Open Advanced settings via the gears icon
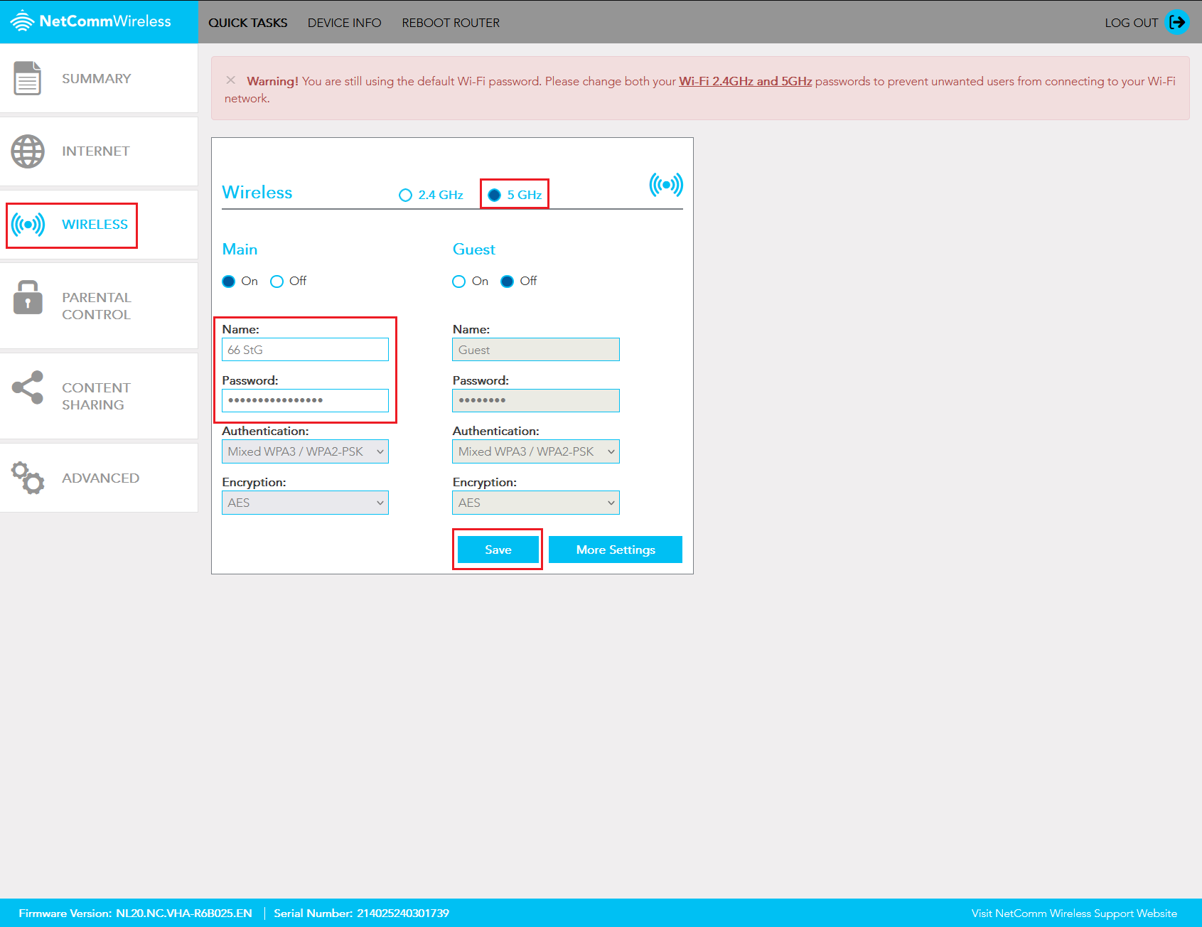The width and height of the screenshot is (1202, 927). (27, 478)
